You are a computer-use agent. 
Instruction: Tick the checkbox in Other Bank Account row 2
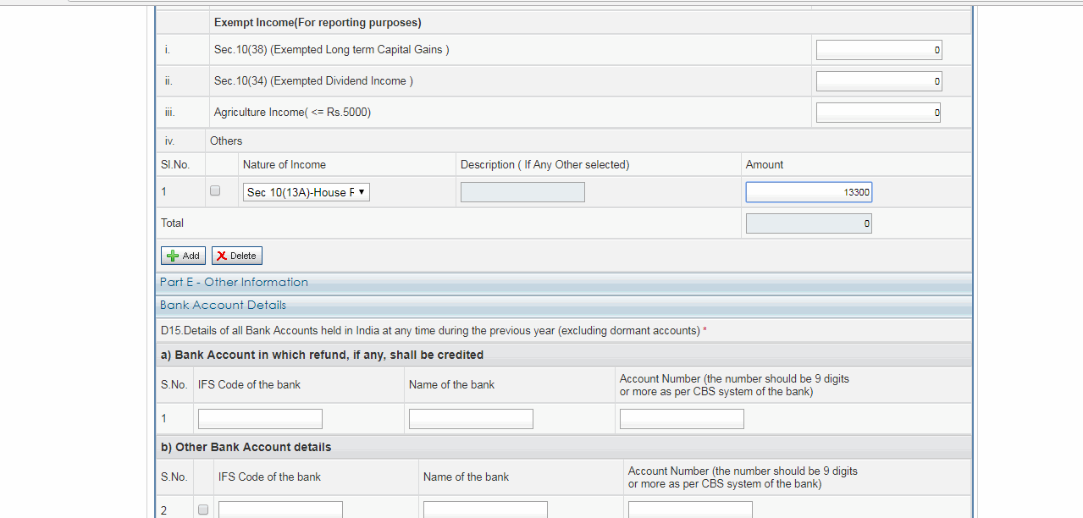(x=202, y=510)
